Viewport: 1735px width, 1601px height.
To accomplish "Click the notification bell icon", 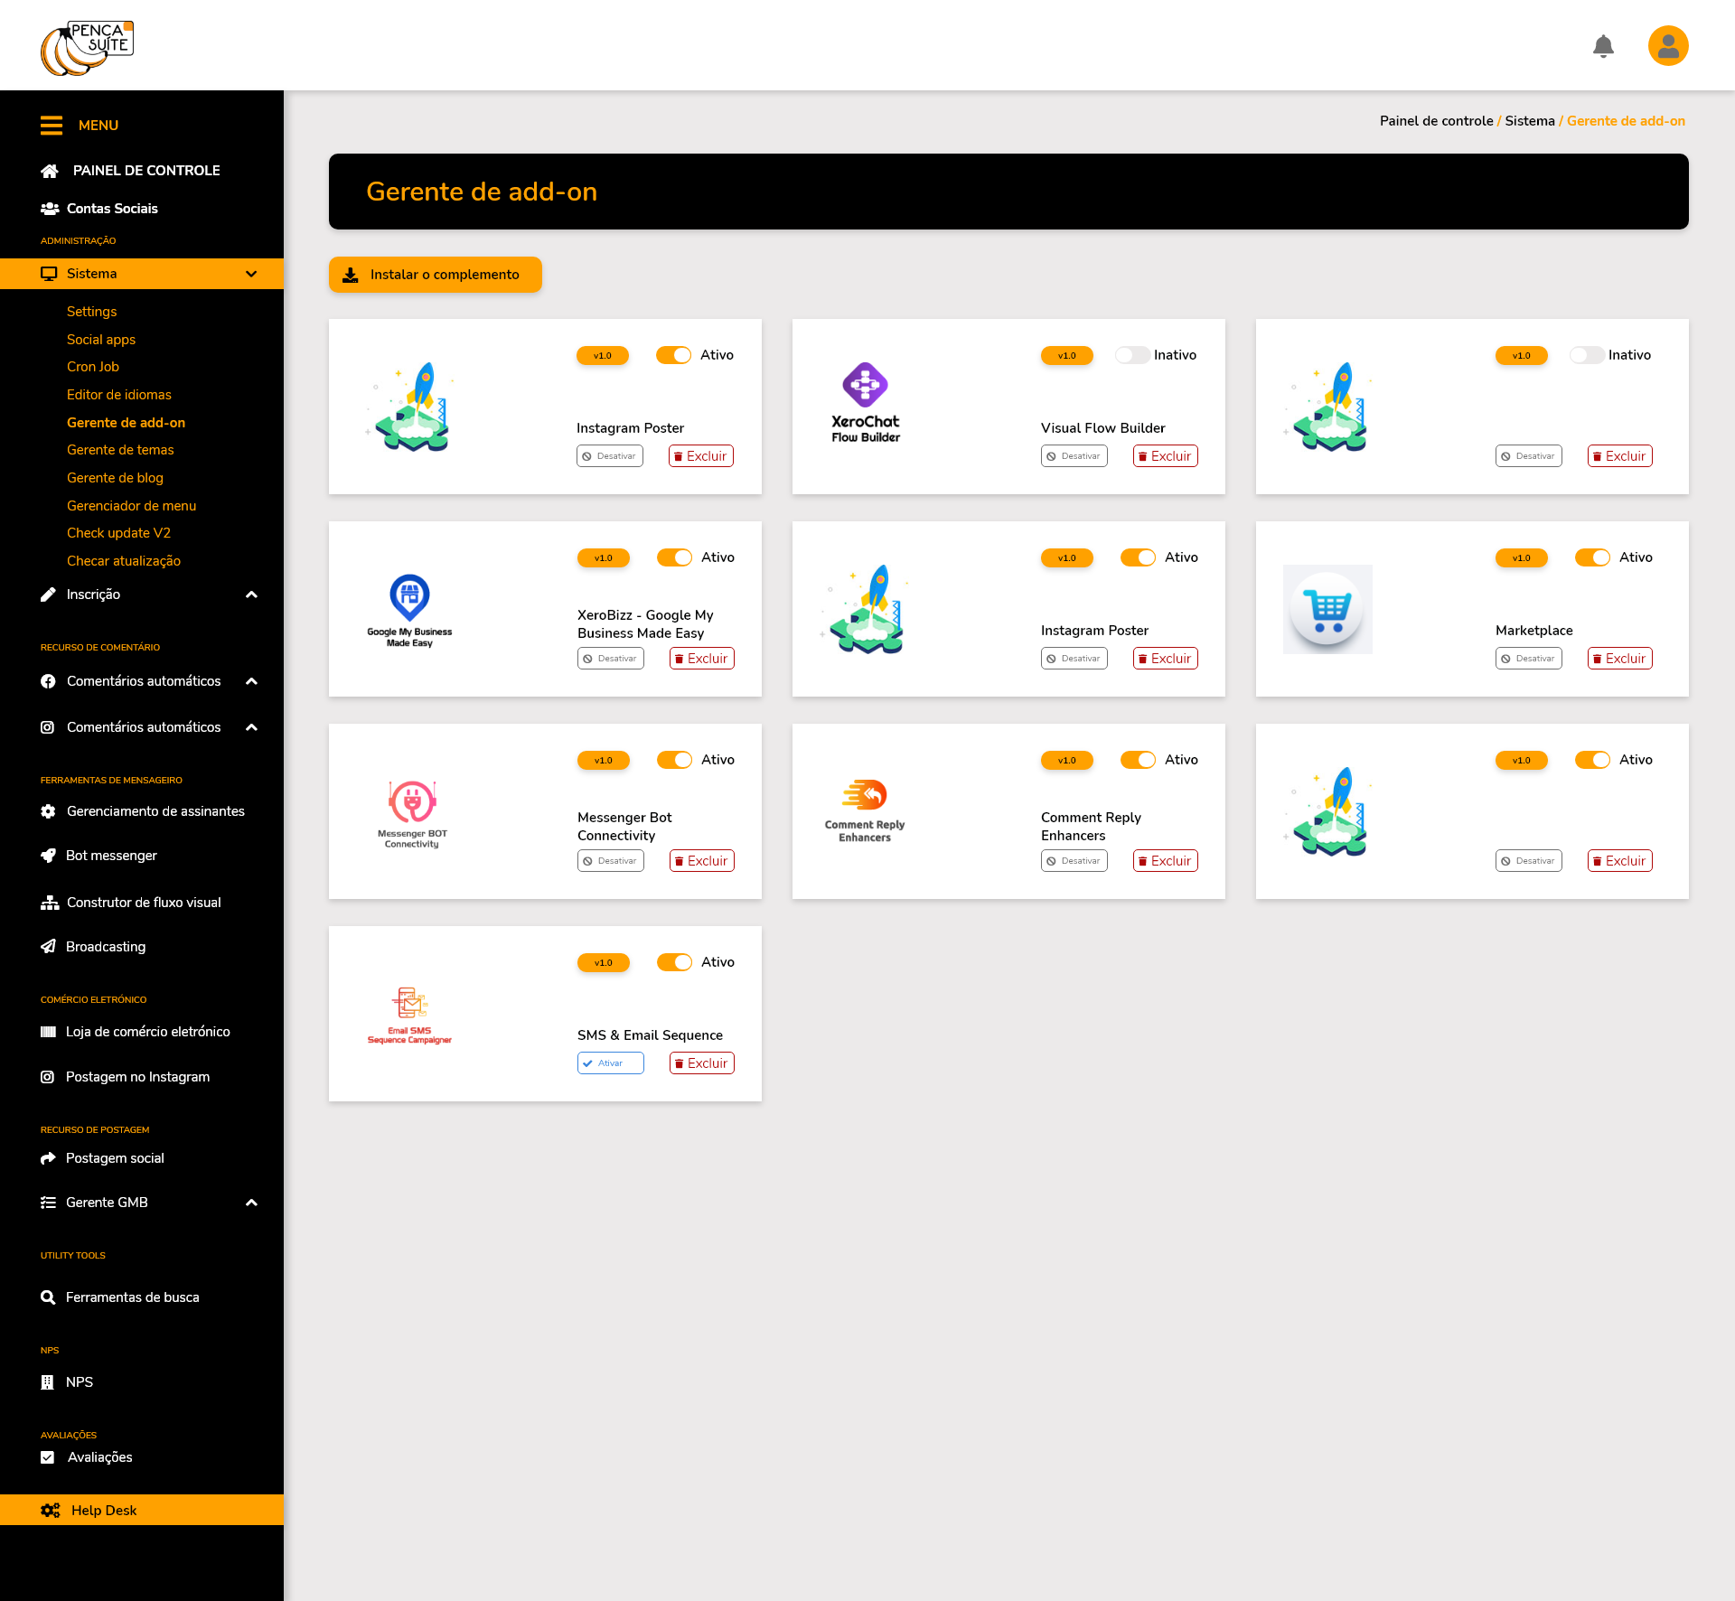I will pos(1603,46).
